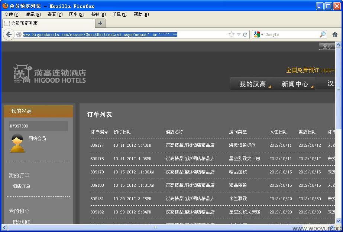Click order number 809180

97,185
